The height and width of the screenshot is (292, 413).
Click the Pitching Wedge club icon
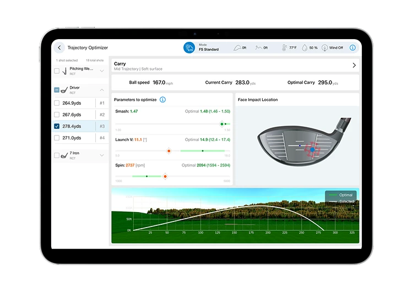pos(64,71)
